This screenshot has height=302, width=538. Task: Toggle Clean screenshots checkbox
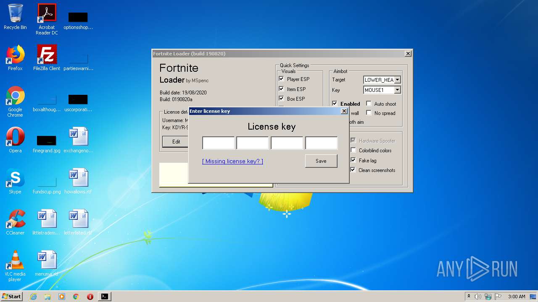point(353,170)
